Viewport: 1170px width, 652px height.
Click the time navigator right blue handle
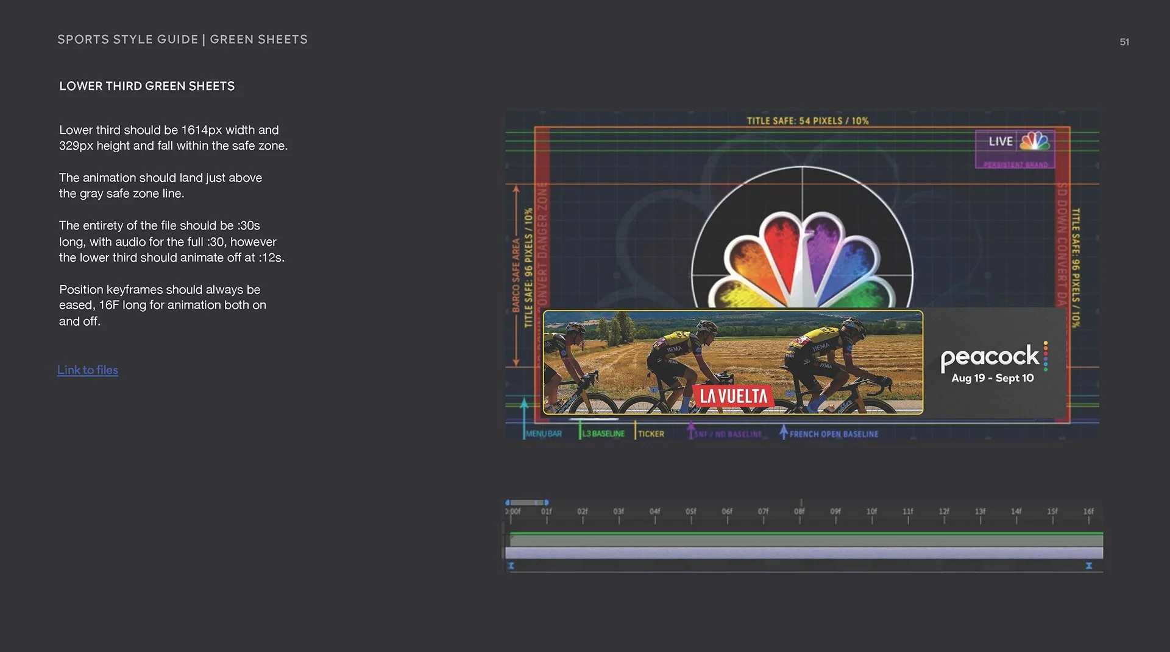[547, 503]
